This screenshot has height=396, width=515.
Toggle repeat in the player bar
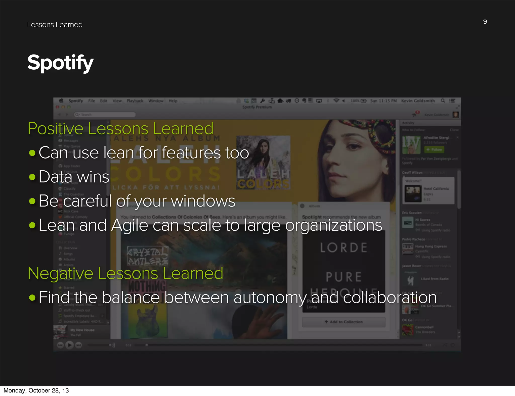click(453, 345)
